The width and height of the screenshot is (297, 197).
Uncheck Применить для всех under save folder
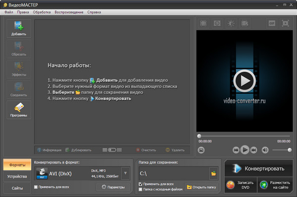pos(141,184)
